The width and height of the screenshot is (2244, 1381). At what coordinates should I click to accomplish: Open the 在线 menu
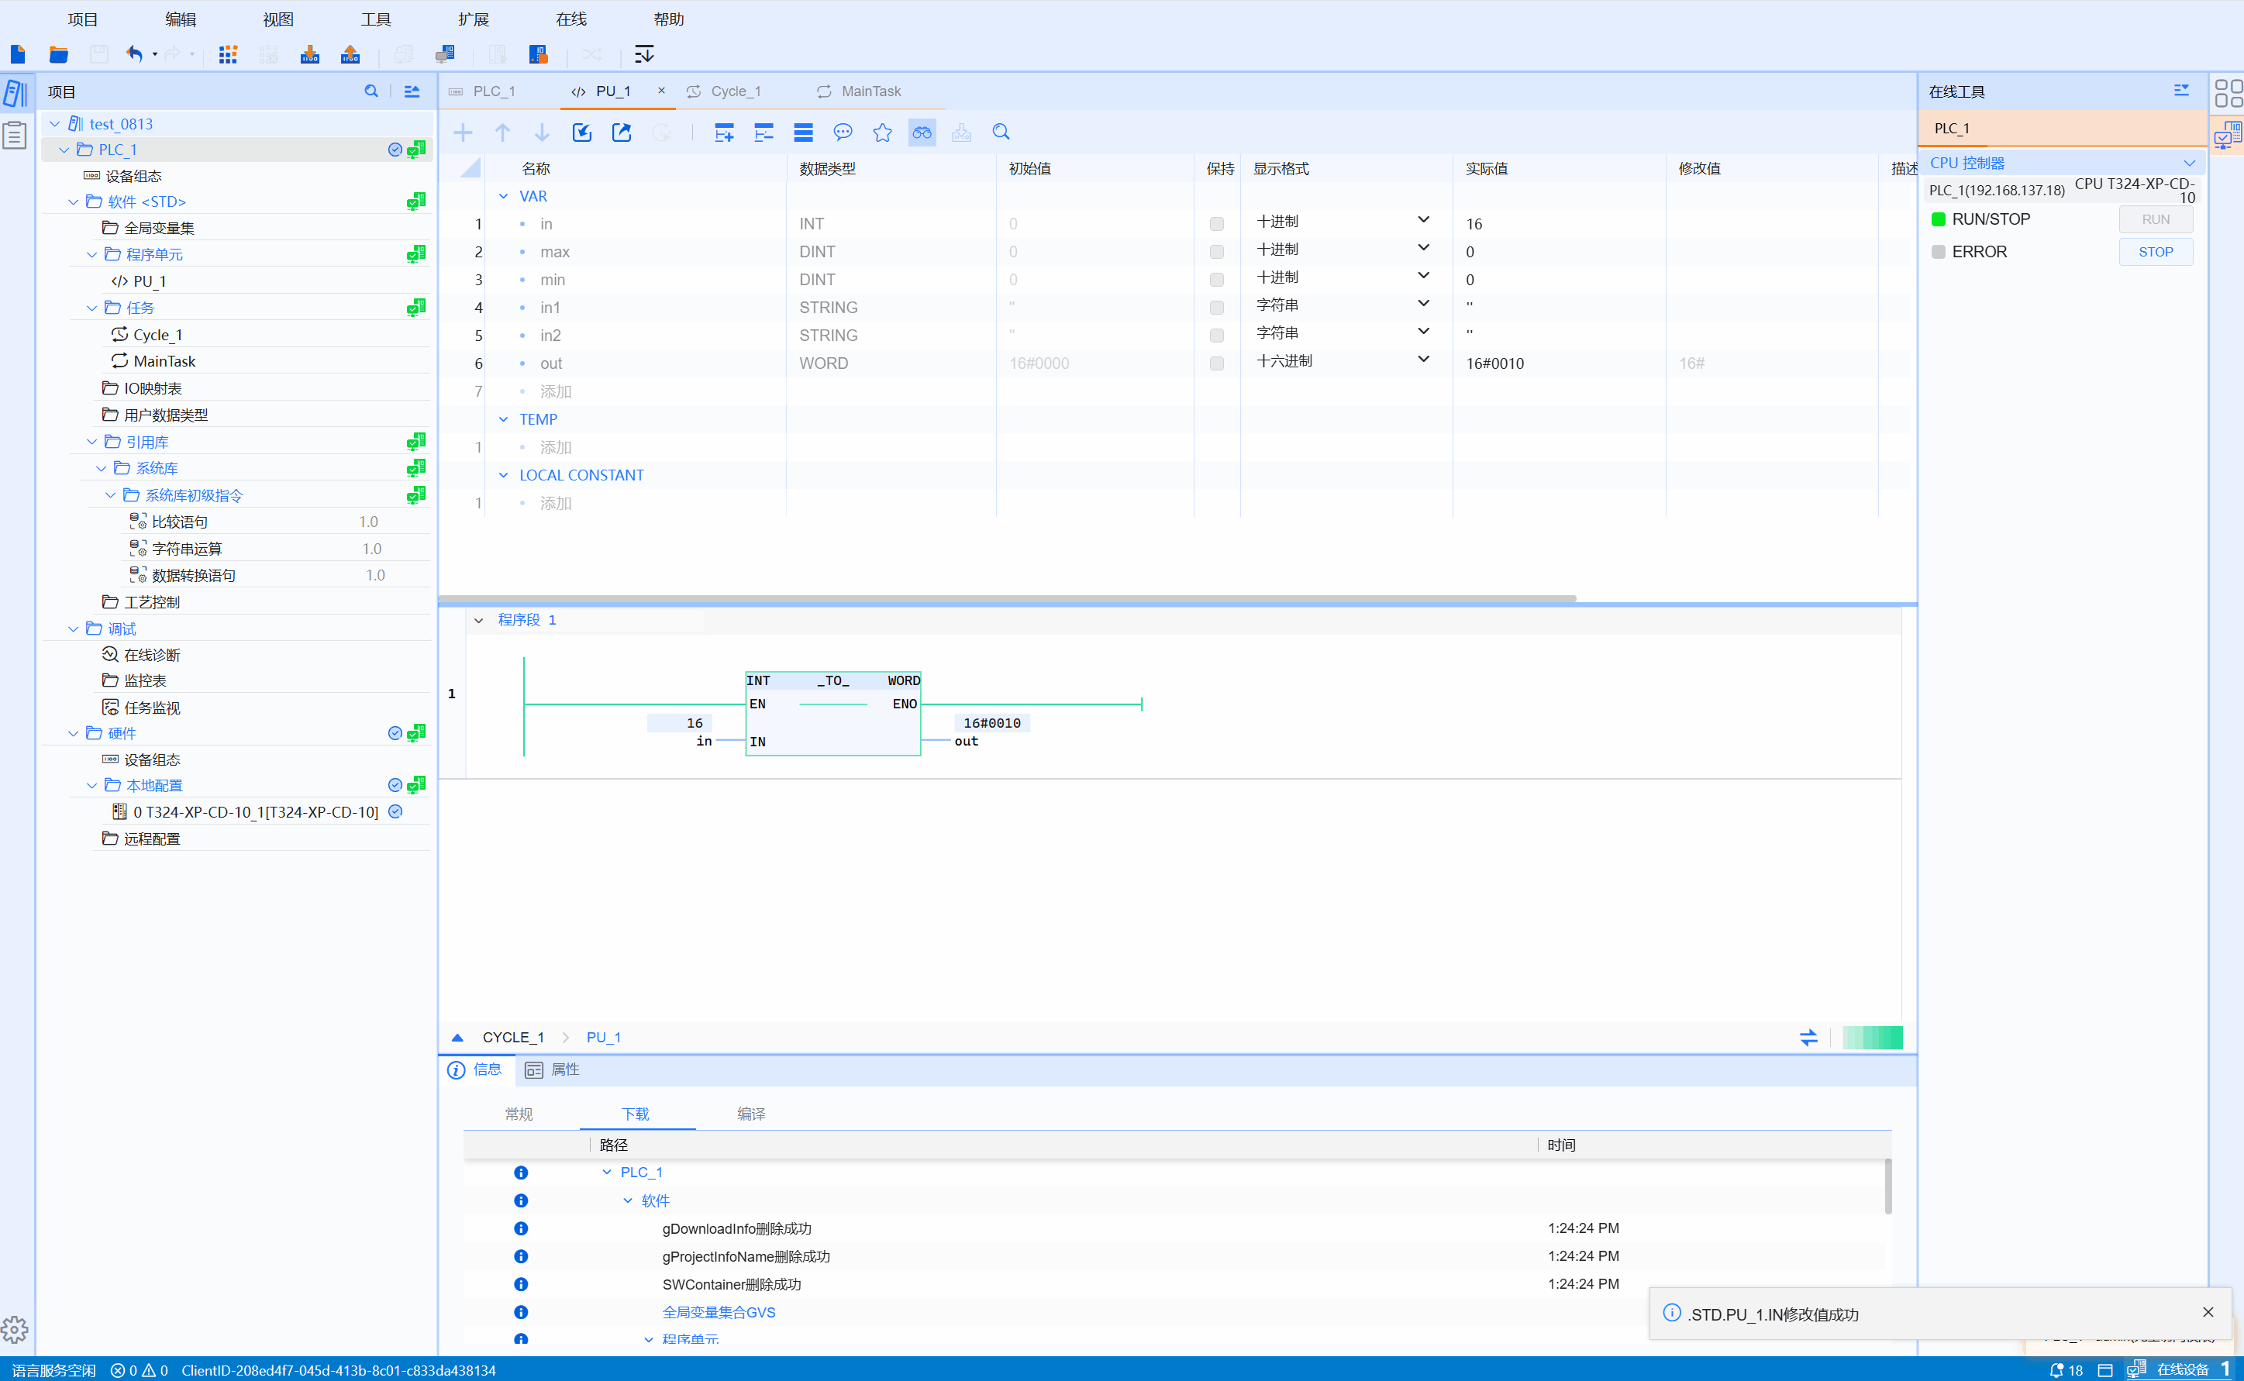pos(570,19)
